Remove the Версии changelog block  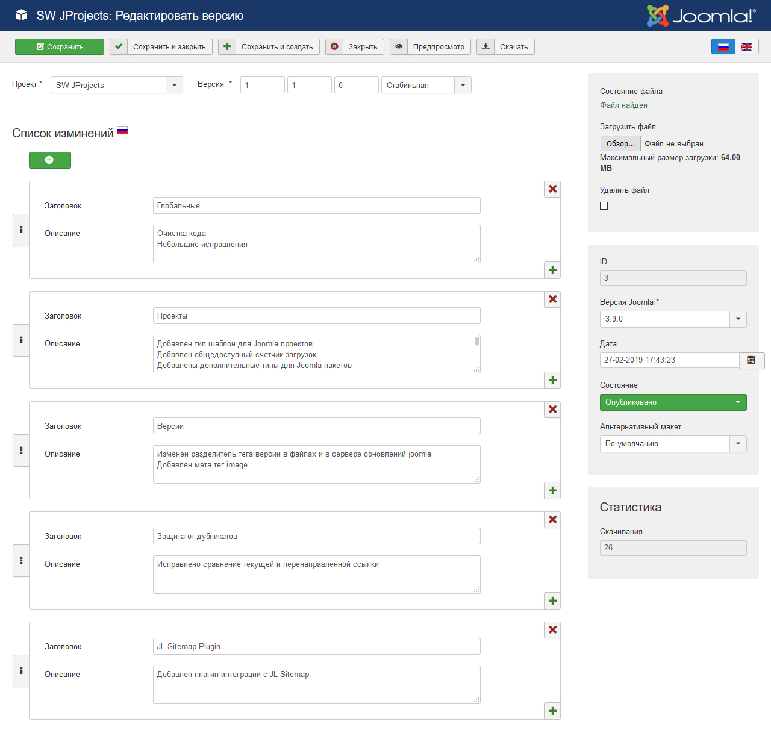[x=552, y=410]
